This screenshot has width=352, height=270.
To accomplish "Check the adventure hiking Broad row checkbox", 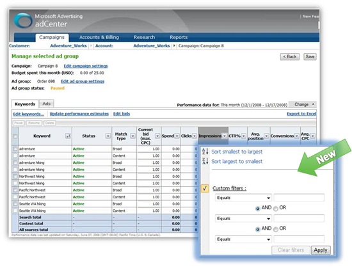I will (x=15, y=163).
